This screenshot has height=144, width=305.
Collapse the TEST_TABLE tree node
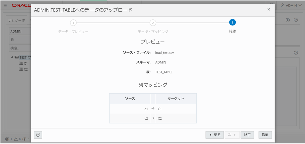pos(12,57)
